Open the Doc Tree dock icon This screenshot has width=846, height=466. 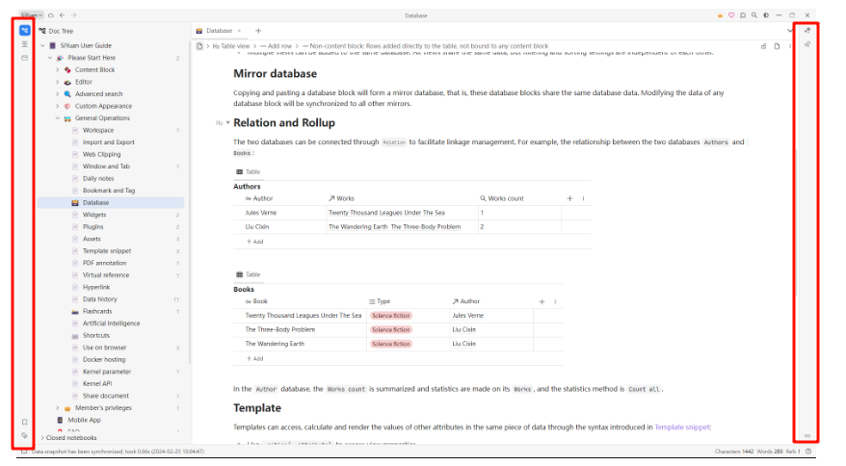[x=24, y=30]
